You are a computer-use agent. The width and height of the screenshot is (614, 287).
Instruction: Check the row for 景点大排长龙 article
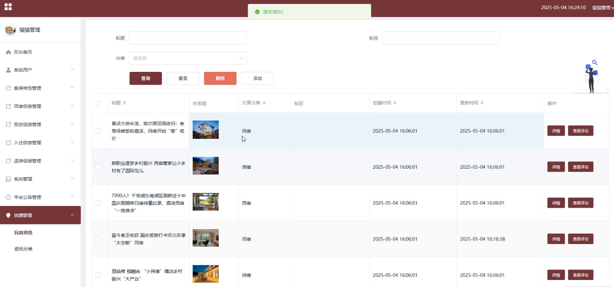tap(98, 131)
